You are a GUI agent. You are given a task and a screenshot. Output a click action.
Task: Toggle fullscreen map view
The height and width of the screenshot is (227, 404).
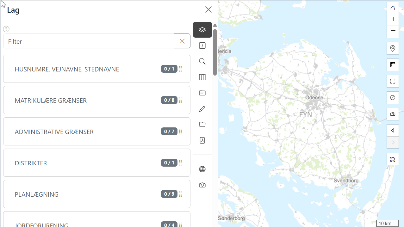(393, 81)
